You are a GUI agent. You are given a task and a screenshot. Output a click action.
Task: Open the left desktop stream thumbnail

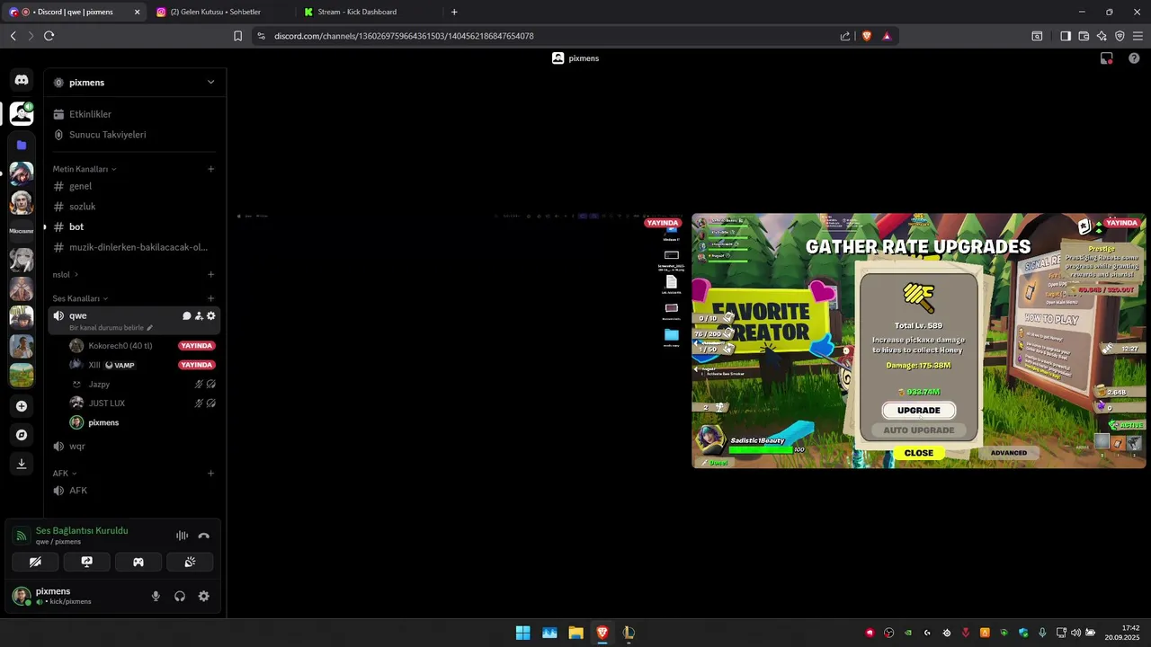(459, 341)
